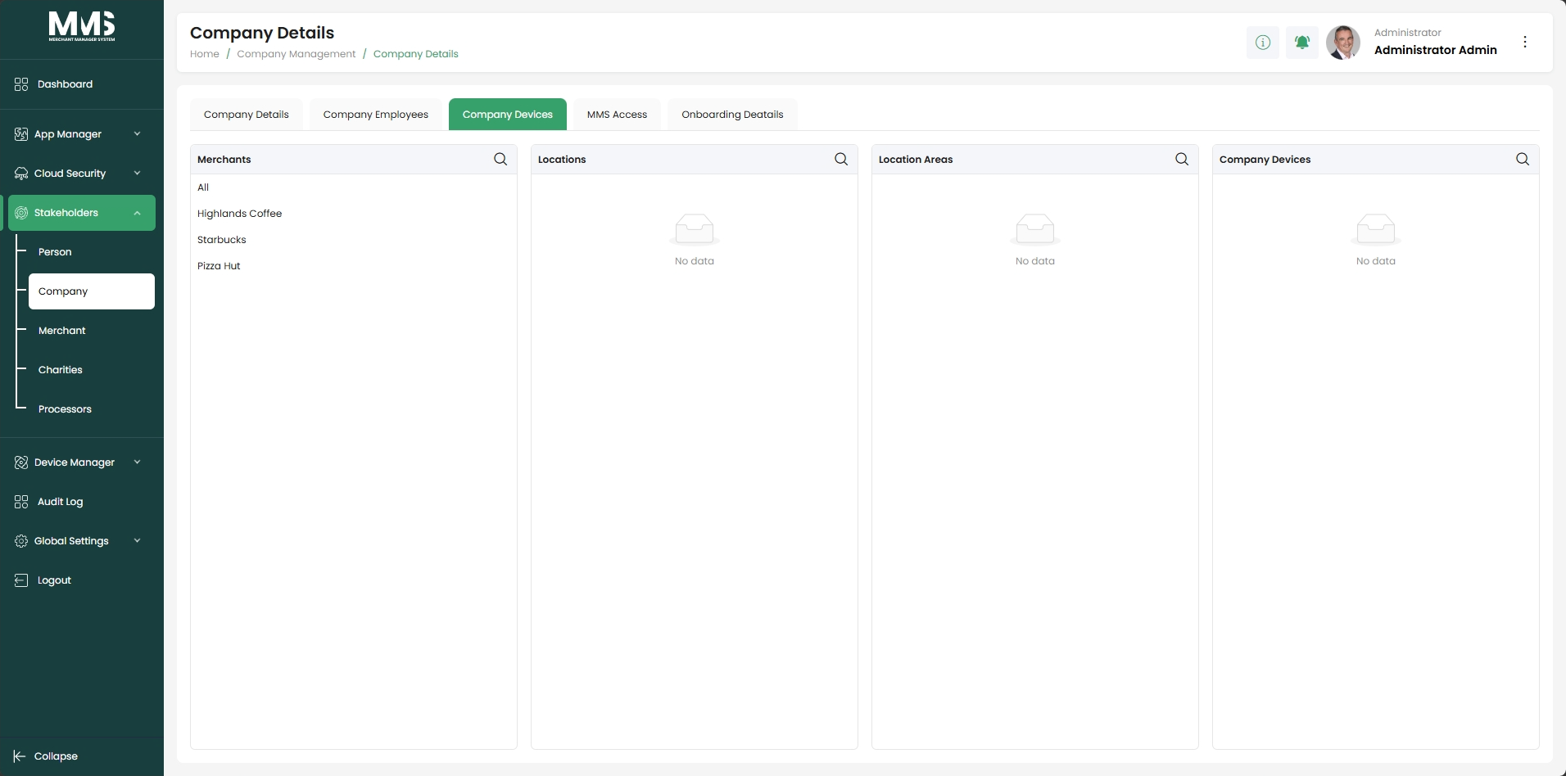Click the Administrator Admin user name

pos(1436,50)
